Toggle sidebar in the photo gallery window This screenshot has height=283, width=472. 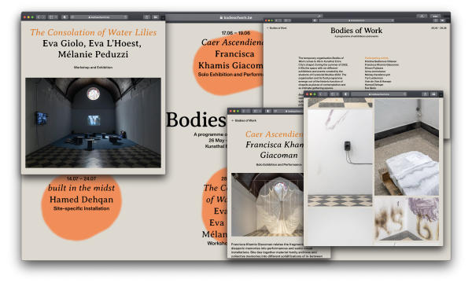tap(332, 94)
